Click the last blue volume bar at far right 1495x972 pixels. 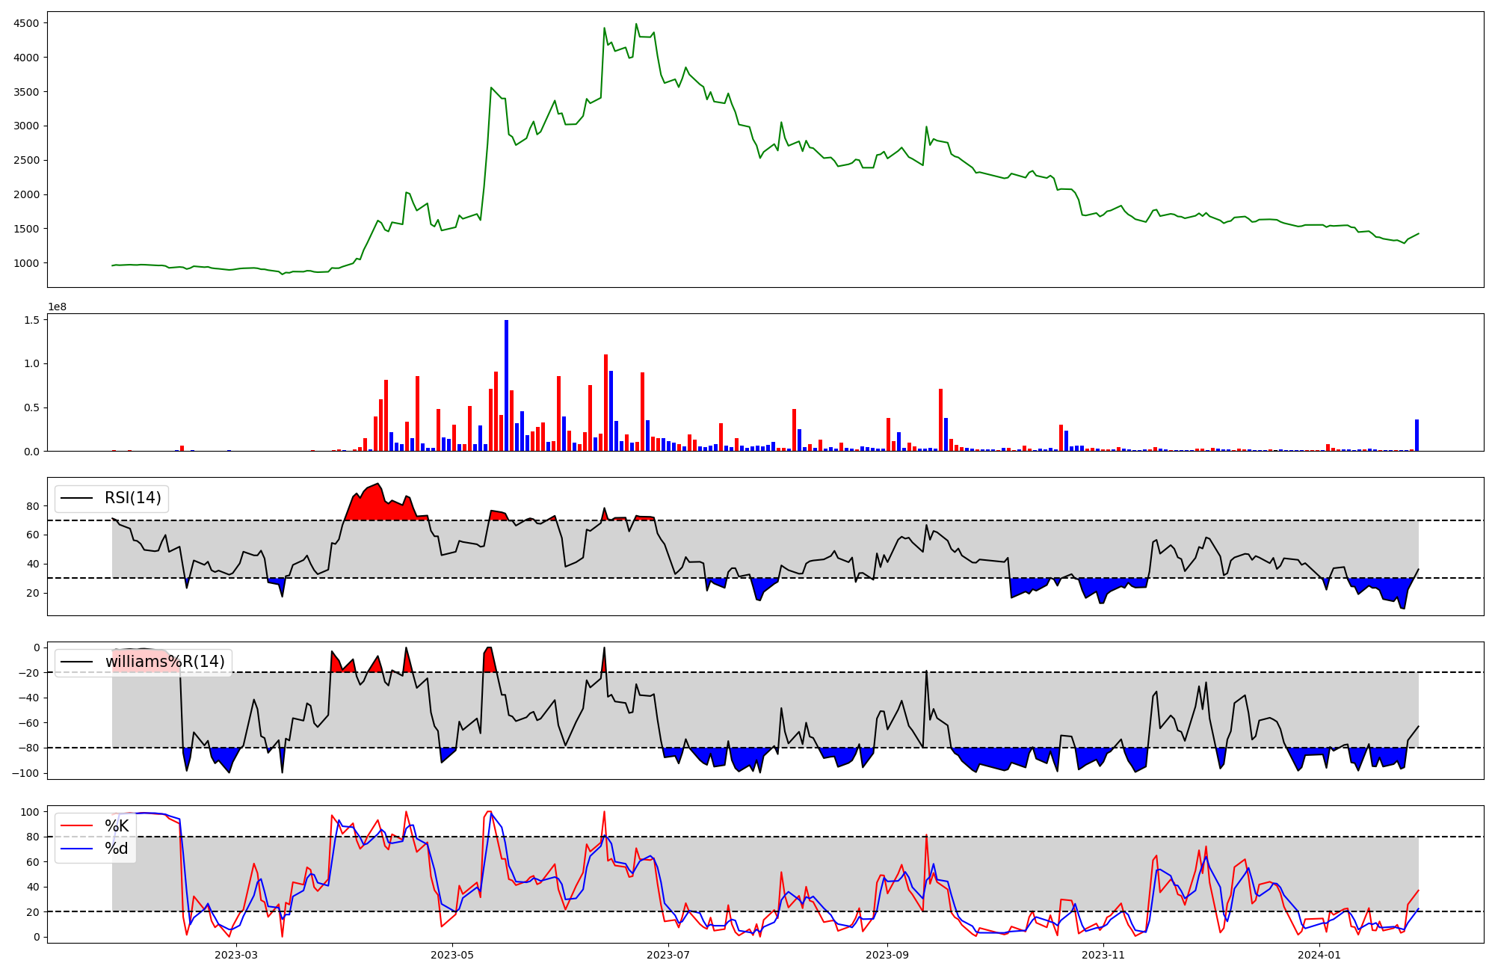[1417, 435]
